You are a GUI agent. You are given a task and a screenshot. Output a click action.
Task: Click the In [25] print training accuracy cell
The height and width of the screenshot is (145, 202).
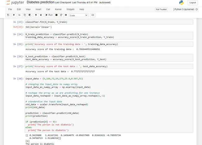(x=109, y=44)
